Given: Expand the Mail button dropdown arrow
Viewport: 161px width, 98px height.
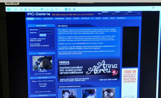Looking at the screenshot, I should [49, 9].
